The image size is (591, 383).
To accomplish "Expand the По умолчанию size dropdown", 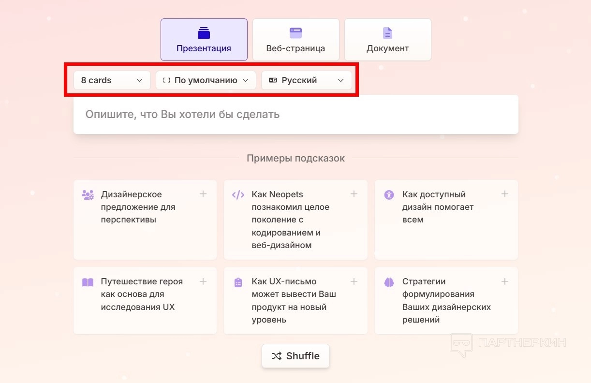I will [206, 80].
